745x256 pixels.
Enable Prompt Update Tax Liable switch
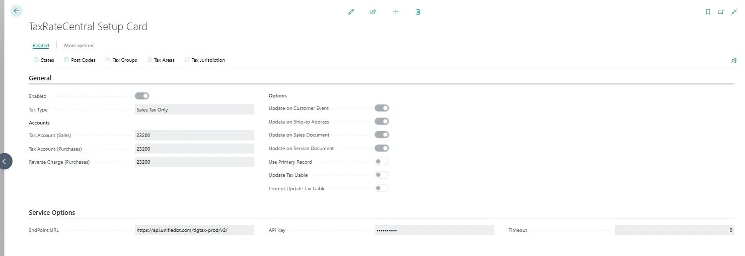pyautogui.click(x=382, y=188)
